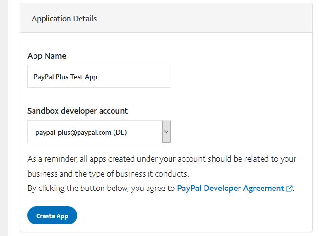This screenshot has height=236, width=319.
Task: Select the paypal-plus@paypal.com (DE) combo box
Action: click(x=99, y=132)
